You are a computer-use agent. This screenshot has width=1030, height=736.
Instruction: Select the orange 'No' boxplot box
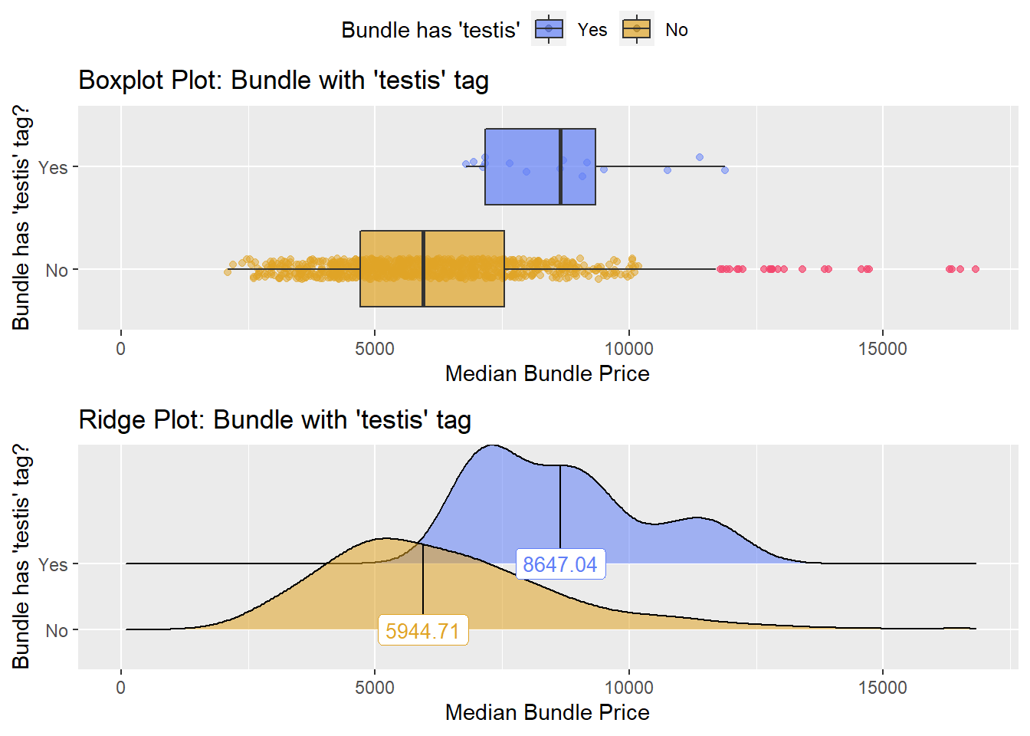(x=432, y=268)
